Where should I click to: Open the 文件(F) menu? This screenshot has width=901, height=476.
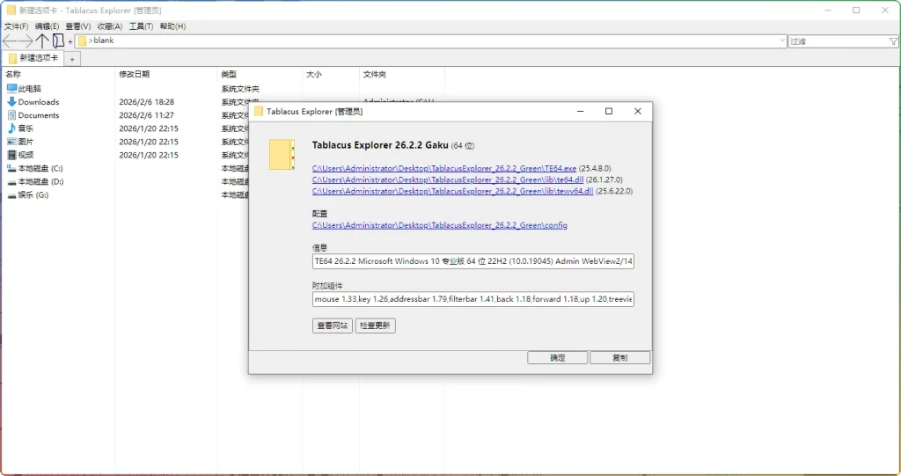(16, 26)
